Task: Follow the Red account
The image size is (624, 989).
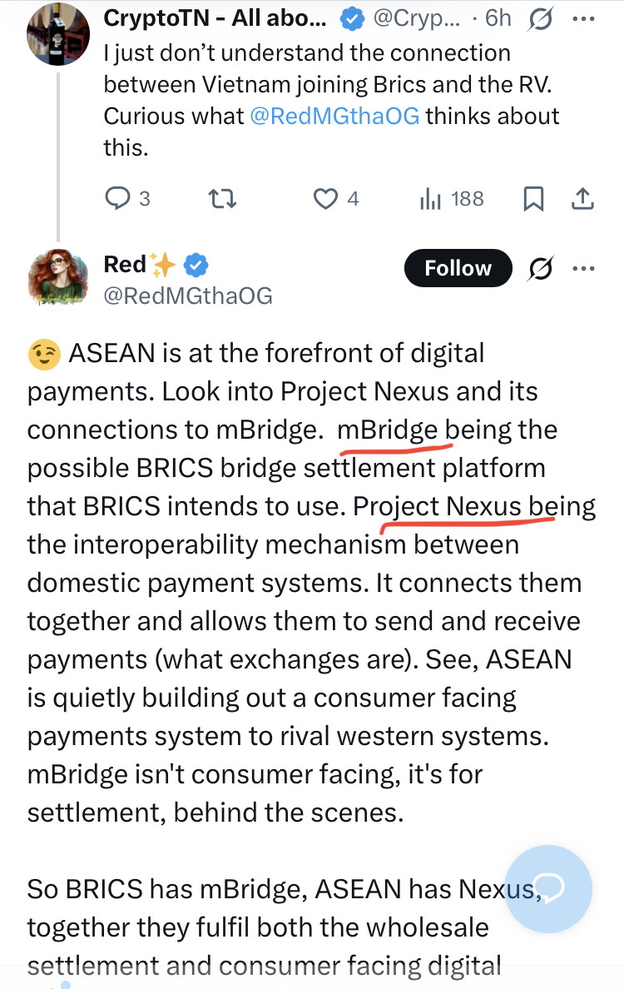Action: click(458, 268)
